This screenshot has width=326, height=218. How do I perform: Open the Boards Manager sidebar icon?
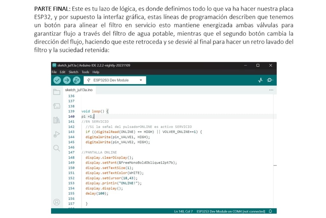tap(57, 106)
